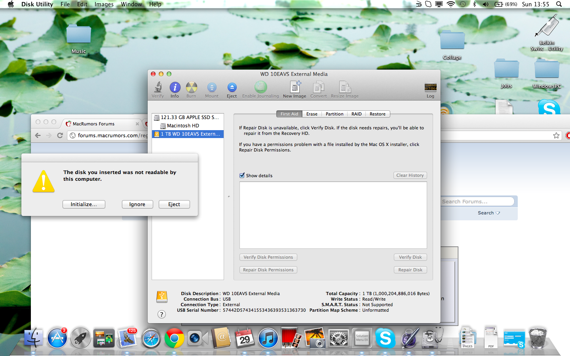Switch to the Restore tab

coord(378,114)
